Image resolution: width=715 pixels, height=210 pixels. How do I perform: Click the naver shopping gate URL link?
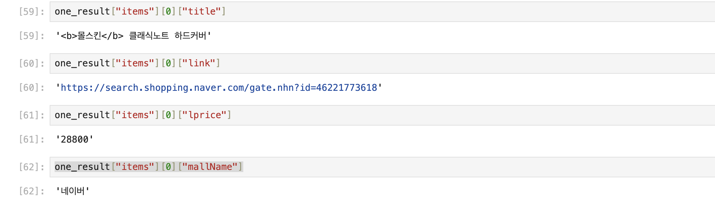[218, 88]
